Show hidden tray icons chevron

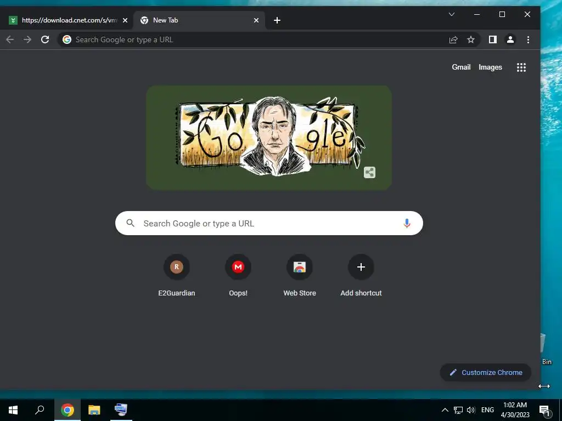tap(445, 410)
